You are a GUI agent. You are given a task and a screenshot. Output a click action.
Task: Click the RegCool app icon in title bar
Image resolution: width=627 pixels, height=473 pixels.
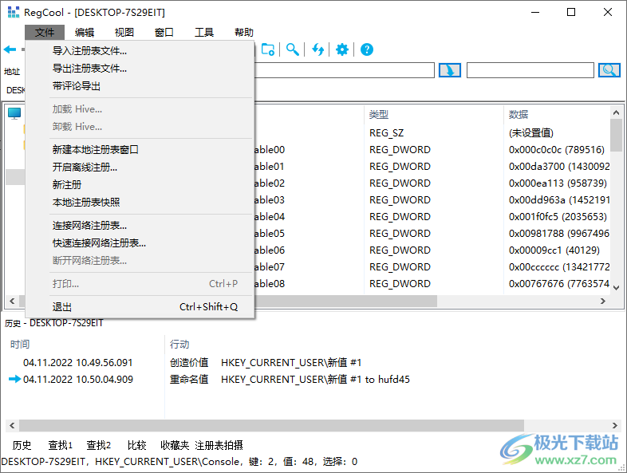point(14,13)
